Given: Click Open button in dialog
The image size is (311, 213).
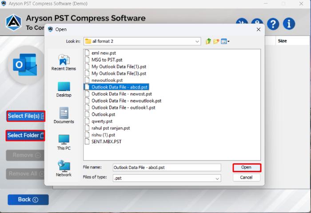Looking at the screenshot, I should pos(247,168).
